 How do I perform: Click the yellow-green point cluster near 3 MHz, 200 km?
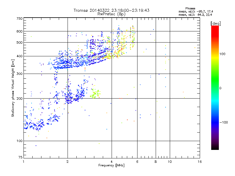coord(95,94)
